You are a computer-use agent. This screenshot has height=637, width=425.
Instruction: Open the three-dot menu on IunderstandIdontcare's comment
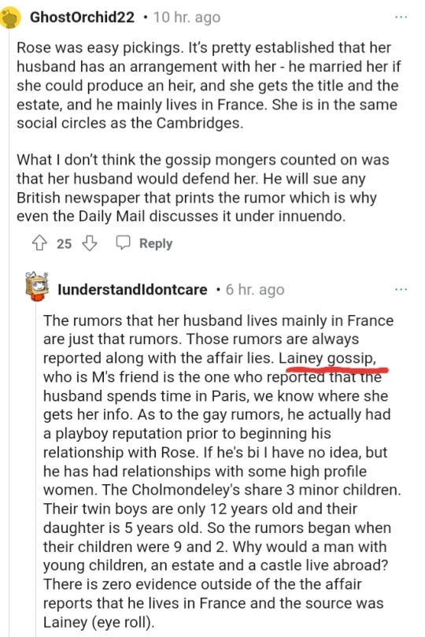[401, 289]
